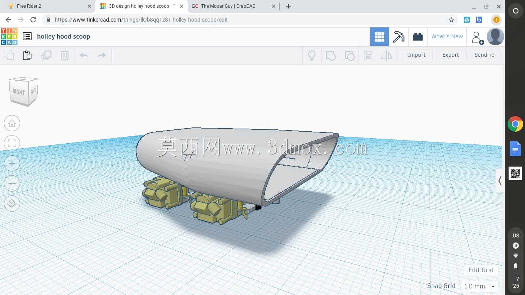This screenshot has width=525, height=295.
Task: Click the design title holley hood scoop
Action: pos(64,36)
